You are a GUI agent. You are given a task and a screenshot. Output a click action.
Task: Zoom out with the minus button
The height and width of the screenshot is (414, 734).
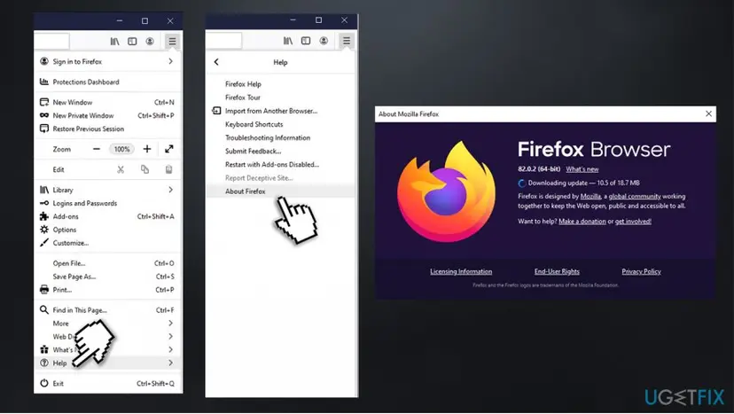pyautogui.click(x=97, y=149)
